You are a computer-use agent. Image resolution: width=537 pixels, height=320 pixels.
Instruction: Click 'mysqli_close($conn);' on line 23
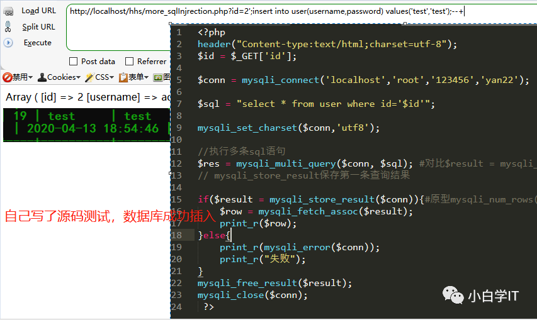tap(252, 295)
